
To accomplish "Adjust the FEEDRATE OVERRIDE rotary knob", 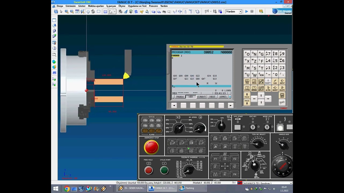I will pos(189,170).
